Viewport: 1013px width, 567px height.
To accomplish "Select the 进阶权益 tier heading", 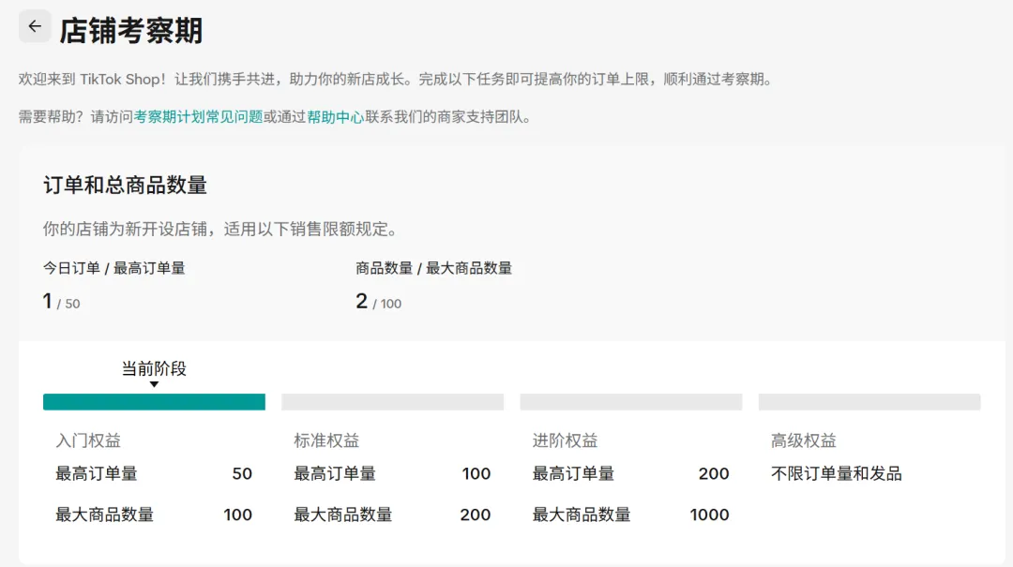I will pos(565,440).
